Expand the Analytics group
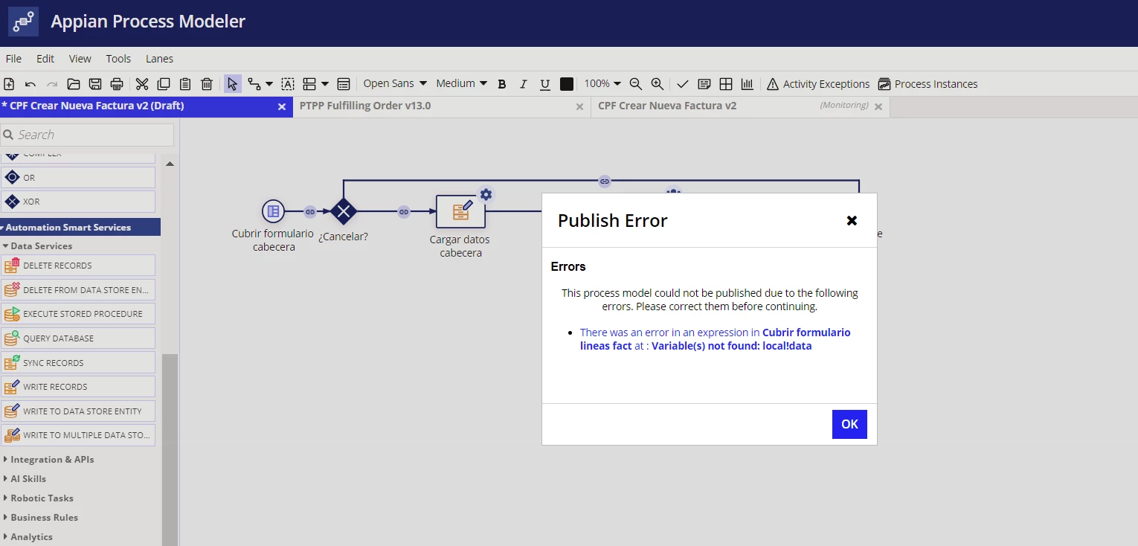This screenshot has height=546, width=1138. pyautogui.click(x=28, y=537)
